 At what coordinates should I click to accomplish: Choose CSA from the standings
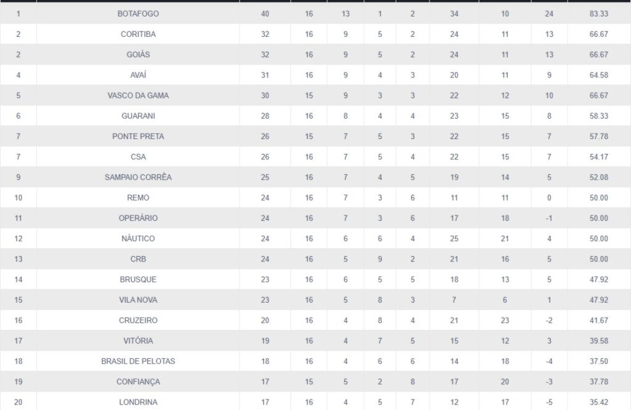138,157
